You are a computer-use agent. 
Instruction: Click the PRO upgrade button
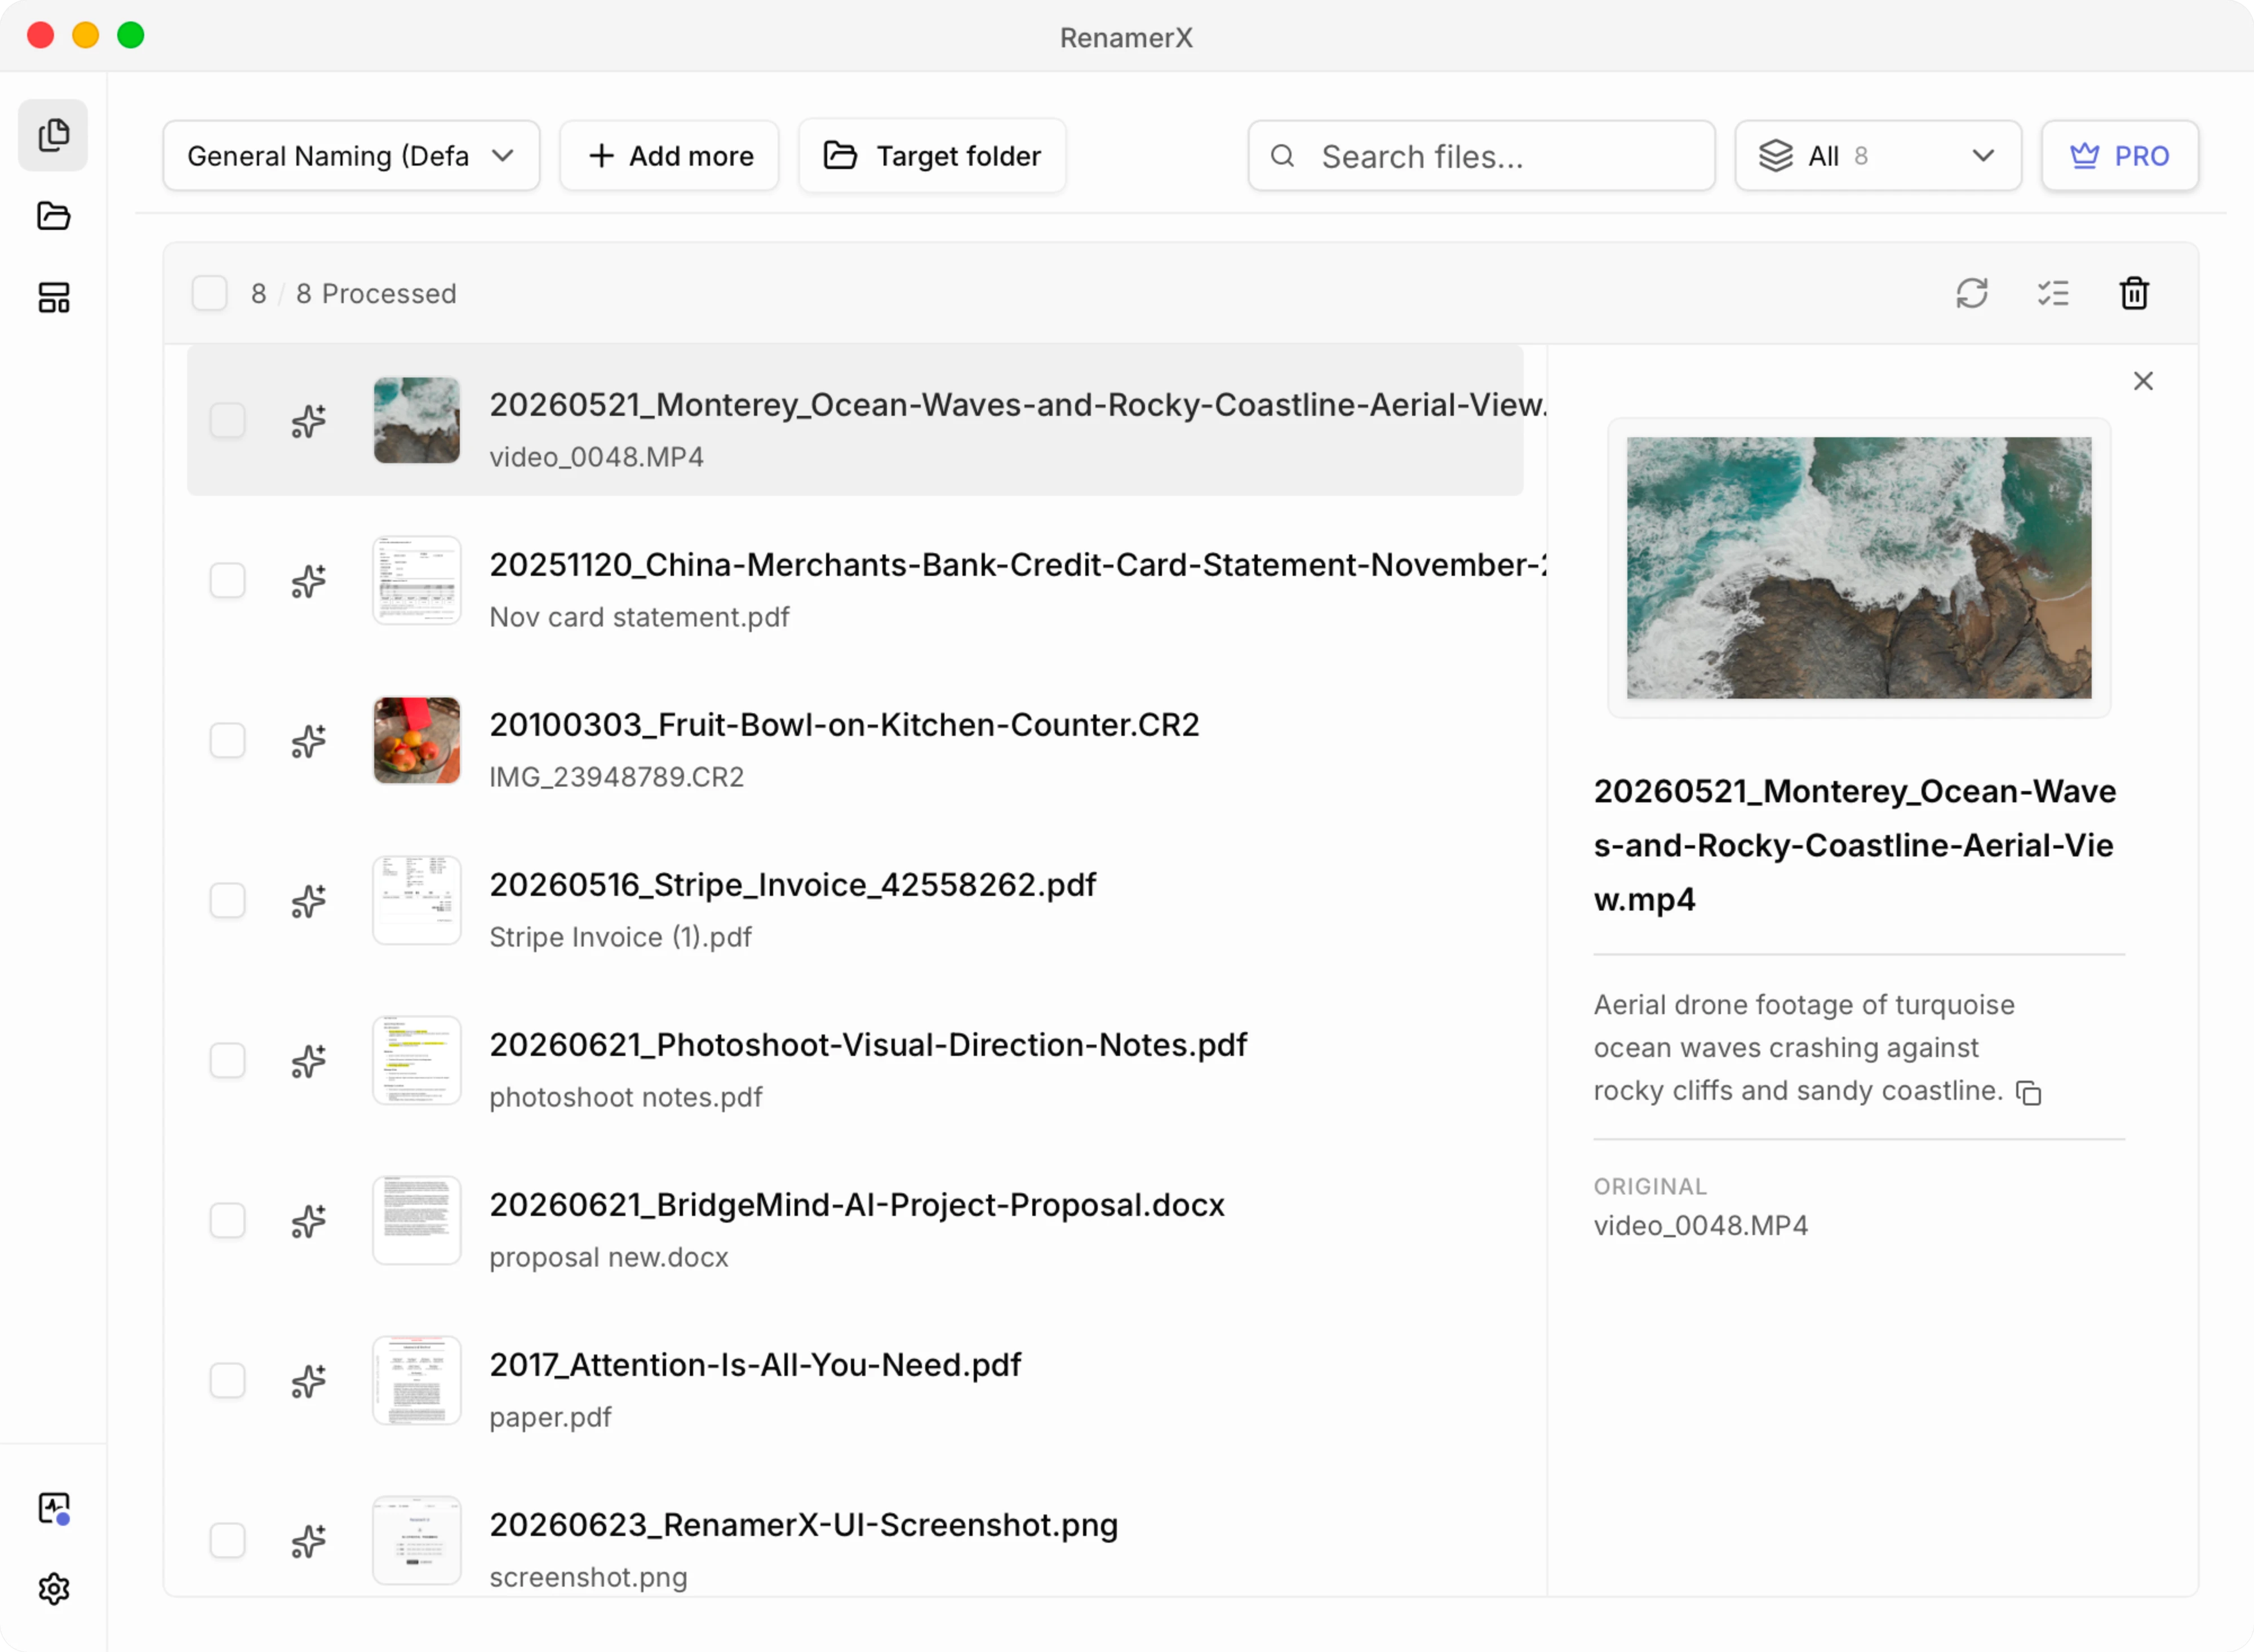point(2119,156)
